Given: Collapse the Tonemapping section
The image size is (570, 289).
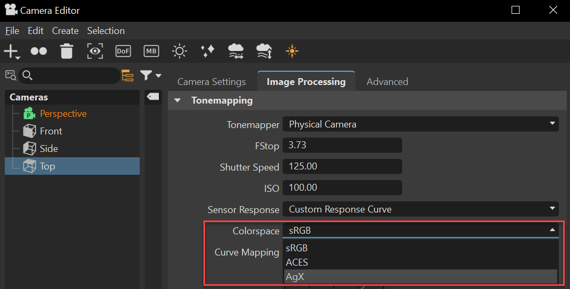Looking at the screenshot, I should click(177, 100).
